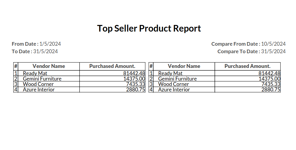Click Azure Interior in the right table
296x150 pixels.
tap(174, 90)
